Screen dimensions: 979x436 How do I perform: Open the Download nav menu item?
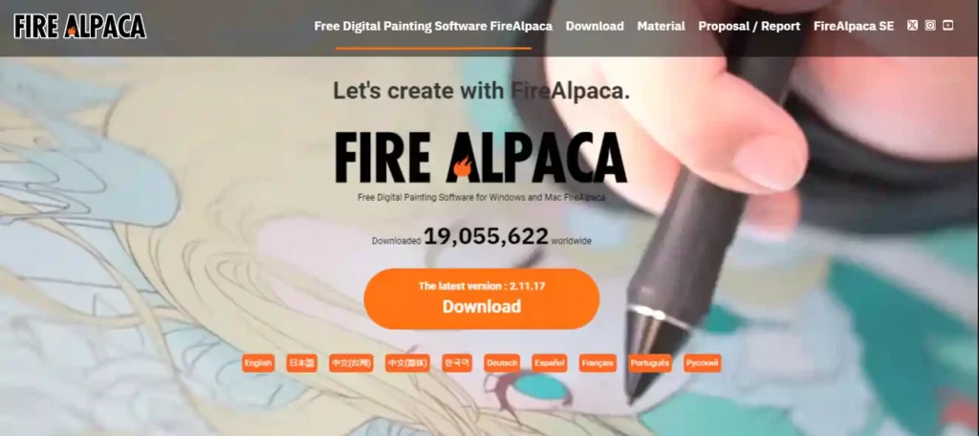pos(595,26)
